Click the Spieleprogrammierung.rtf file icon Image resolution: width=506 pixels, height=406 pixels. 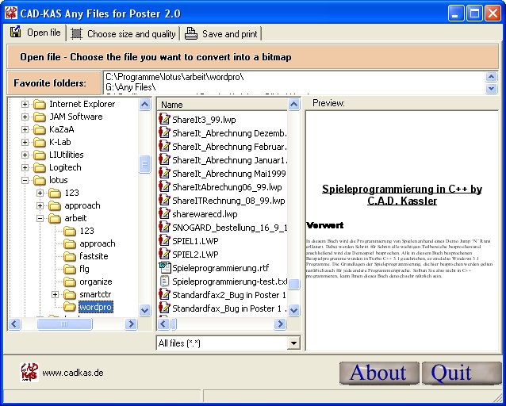pos(165,268)
